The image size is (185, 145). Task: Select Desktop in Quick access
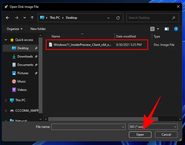[x=20, y=48]
